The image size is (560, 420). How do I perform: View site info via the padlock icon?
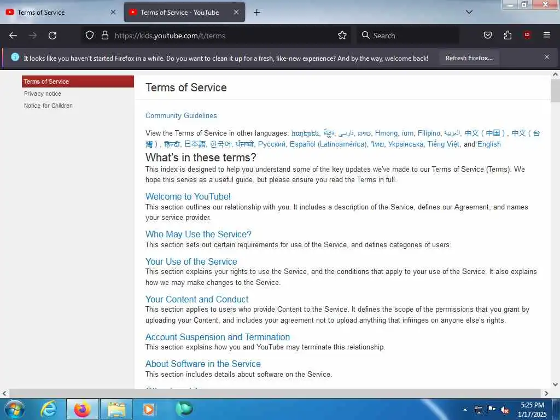pyautogui.click(x=104, y=36)
